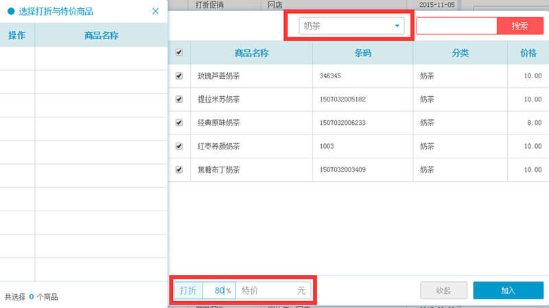Select the 打折 discount option
The image size is (549, 308).
(188, 291)
